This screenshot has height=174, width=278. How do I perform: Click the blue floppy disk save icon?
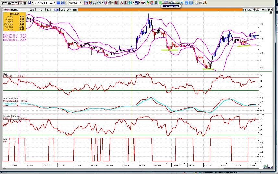coord(30,3)
